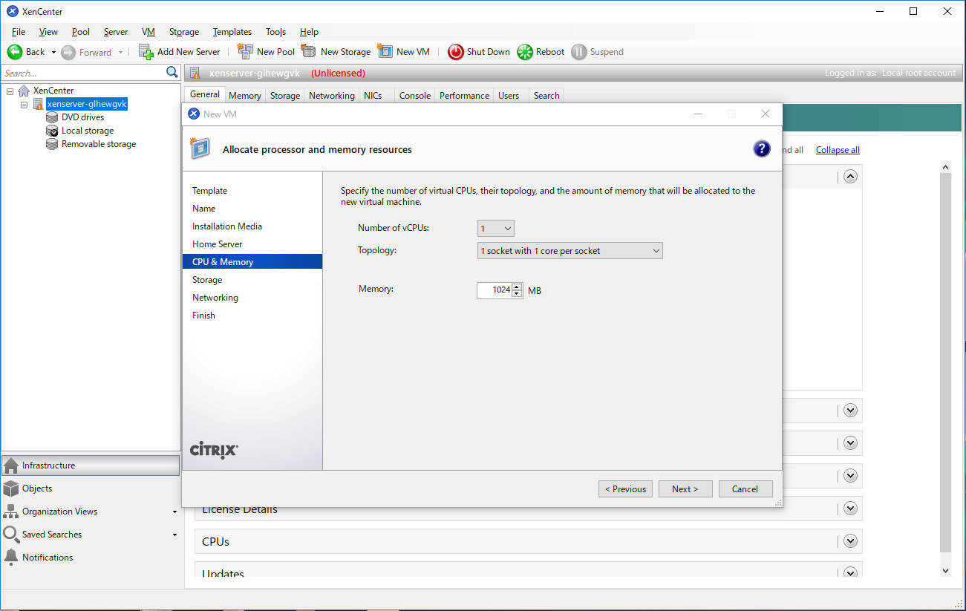Click the Memory value input field

[495, 290]
